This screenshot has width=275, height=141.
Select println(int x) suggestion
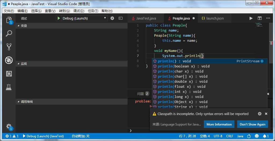[x=209, y=92]
